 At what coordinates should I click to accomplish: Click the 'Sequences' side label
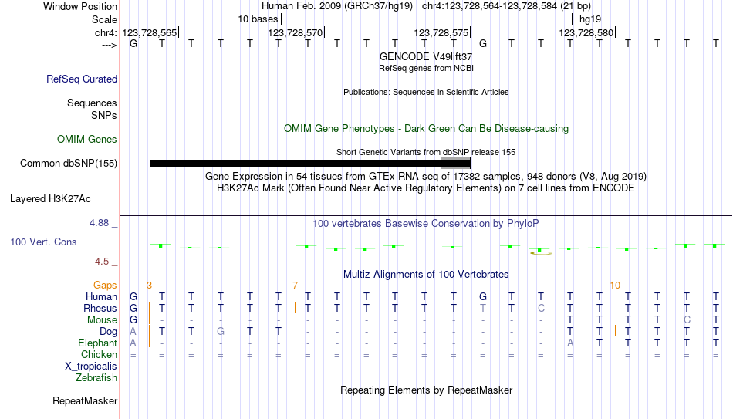pos(92,103)
